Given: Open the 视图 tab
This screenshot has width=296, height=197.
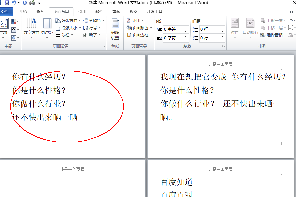Looking at the screenshot, I should pyautogui.click(x=134, y=12).
